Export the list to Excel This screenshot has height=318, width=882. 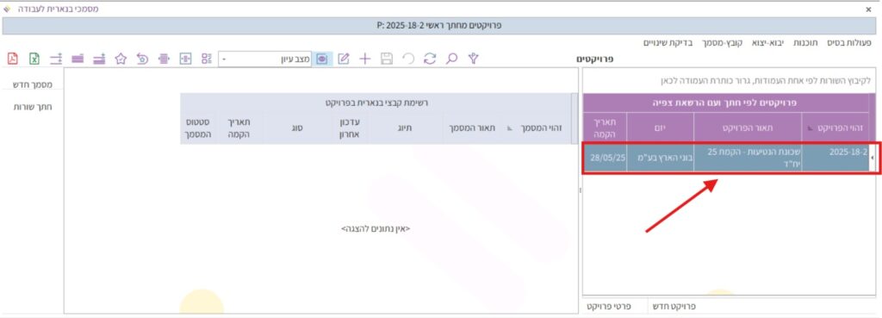pos(34,59)
